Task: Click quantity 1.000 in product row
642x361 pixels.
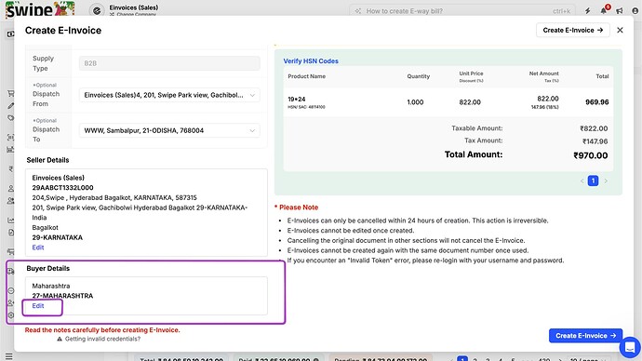Action: [x=415, y=102]
